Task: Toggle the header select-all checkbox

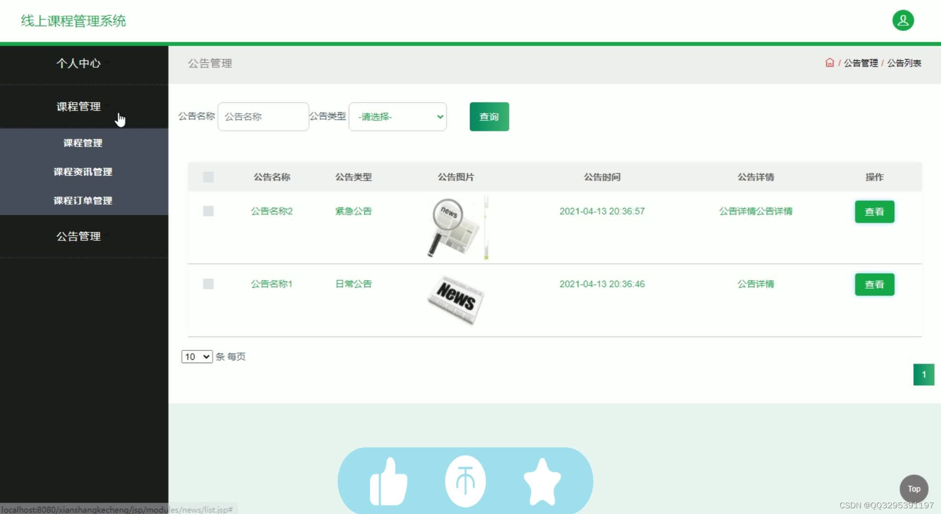Action: [x=208, y=177]
